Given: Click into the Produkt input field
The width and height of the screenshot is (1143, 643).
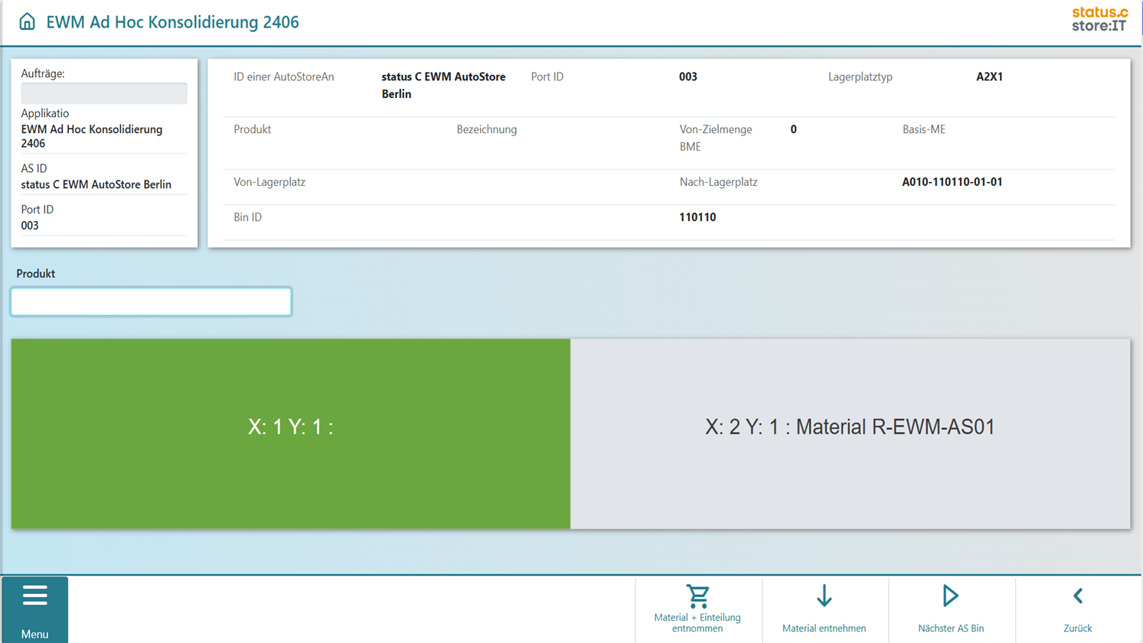Looking at the screenshot, I should pos(151,302).
